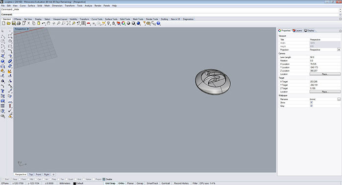The height and width of the screenshot is (185, 342).
Task: Click the Lens Length value field
Action: (325, 57)
